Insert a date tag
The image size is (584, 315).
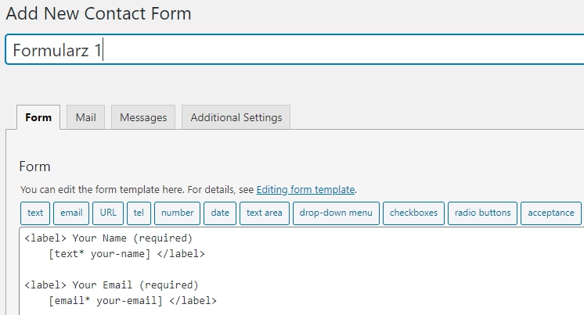[x=220, y=213]
